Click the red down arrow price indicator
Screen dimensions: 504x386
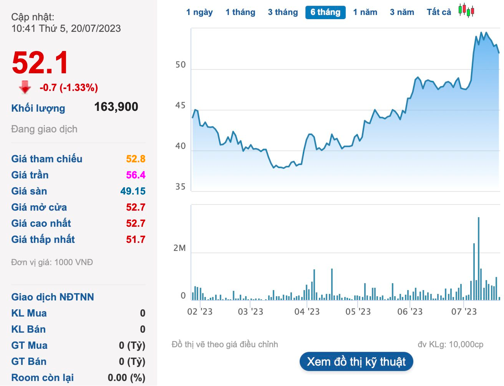[25, 87]
